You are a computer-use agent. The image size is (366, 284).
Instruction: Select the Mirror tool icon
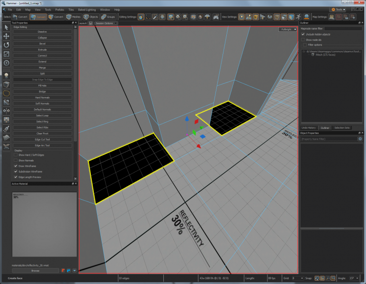coord(6,111)
